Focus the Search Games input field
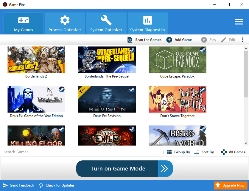This screenshot has height=191, width=249. click(81, 152)
